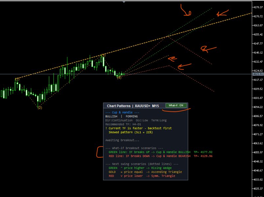264x197 pixels.
Task: Click the BULLISH status text
Action: 111,116
